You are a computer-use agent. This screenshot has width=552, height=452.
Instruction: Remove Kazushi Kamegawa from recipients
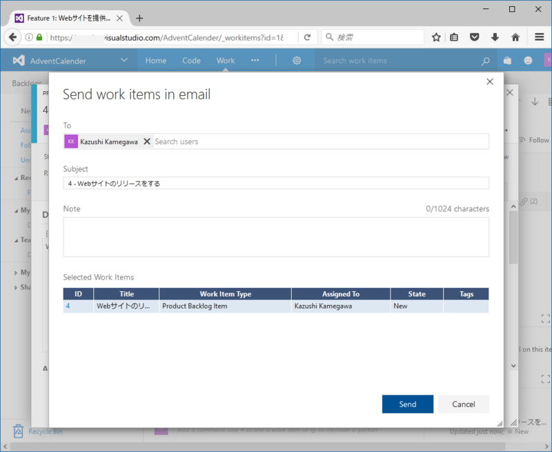click(x=147, y=141)
